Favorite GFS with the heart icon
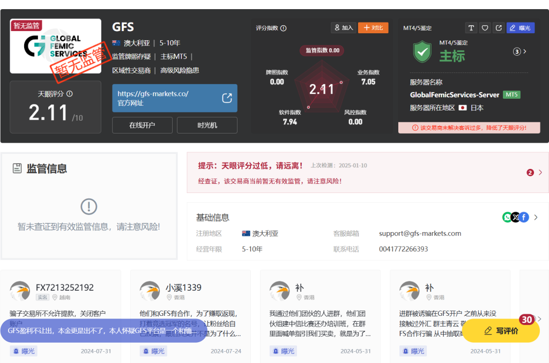The width and height of the screenshot is (549, 363). [x=485, y=28]
